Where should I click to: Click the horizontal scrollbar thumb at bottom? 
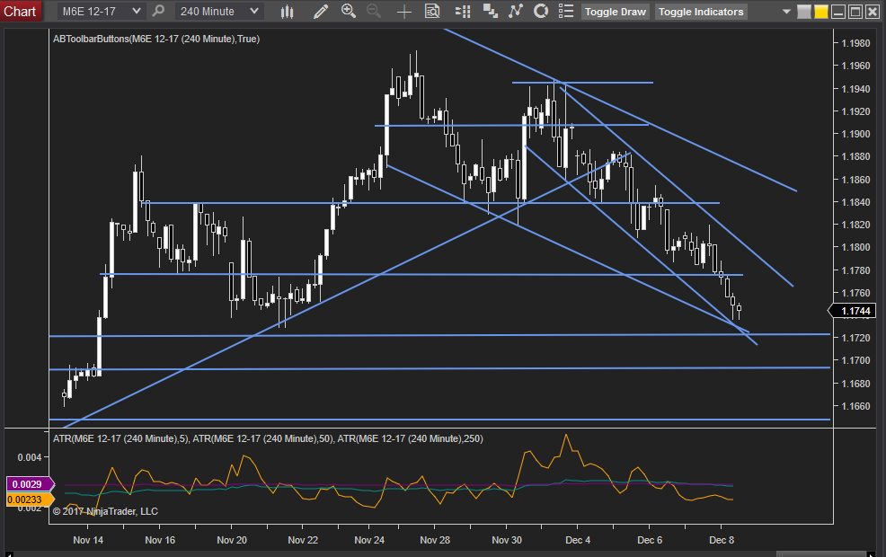click(821, 554)
